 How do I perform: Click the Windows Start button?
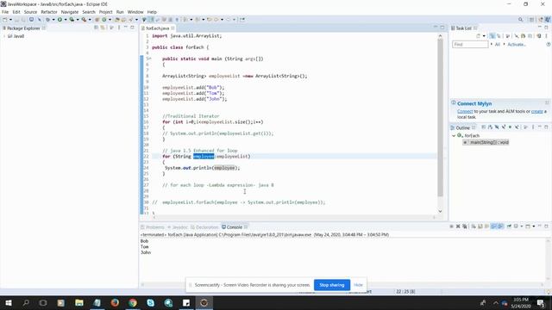click(9, 302)
